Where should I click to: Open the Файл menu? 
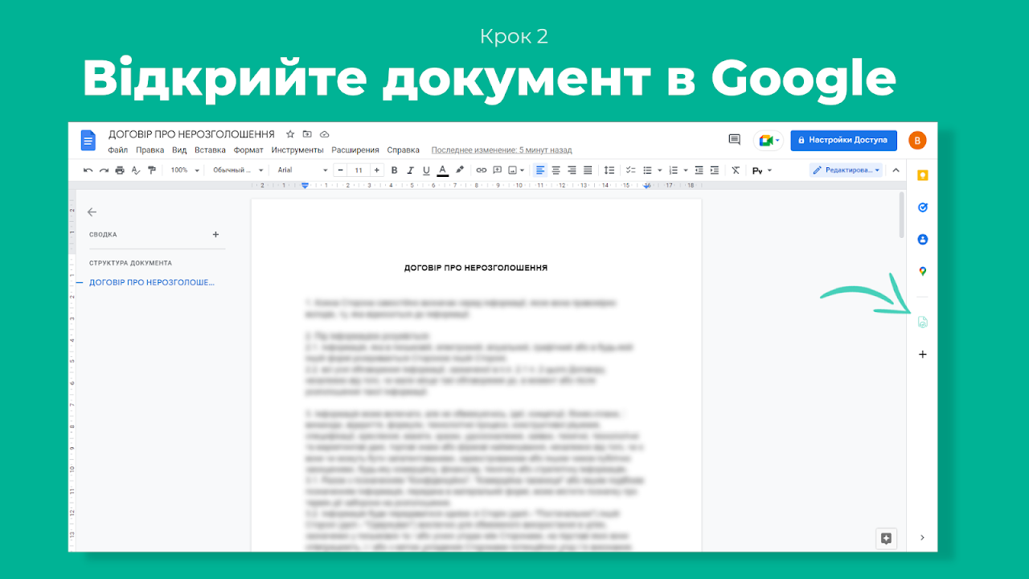click(118, 150)
